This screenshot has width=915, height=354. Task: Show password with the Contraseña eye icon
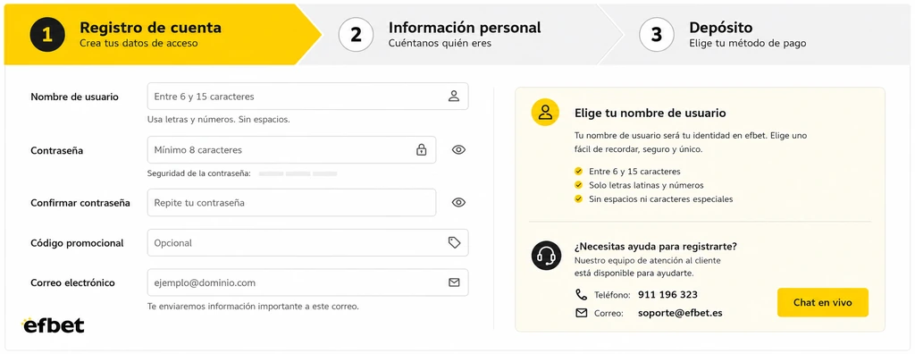click(x=458, y=150)
